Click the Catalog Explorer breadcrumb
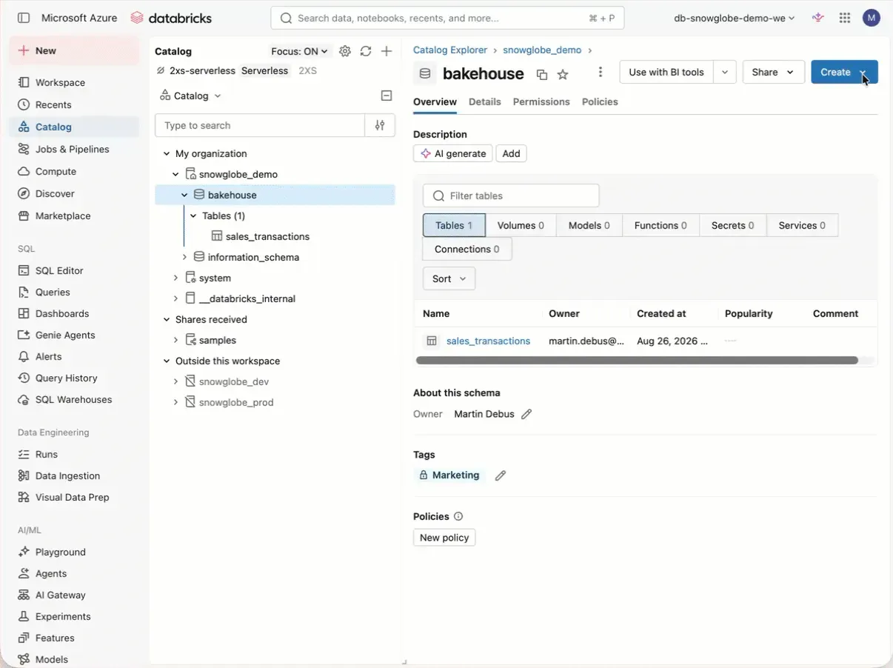This screenshot has width=893, height=668. tap(450, 50)
